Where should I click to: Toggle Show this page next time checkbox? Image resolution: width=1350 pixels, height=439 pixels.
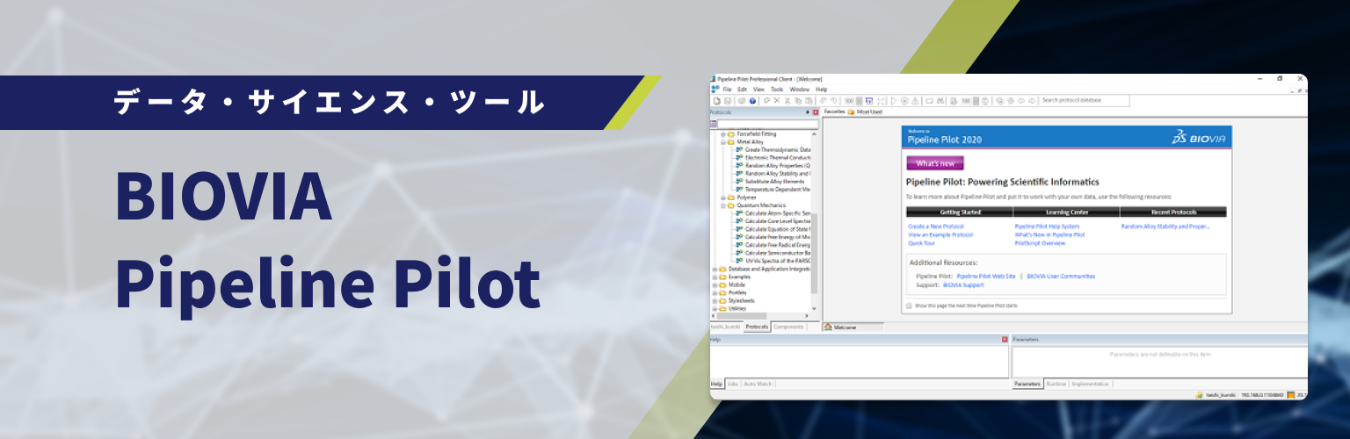[909, 306]
